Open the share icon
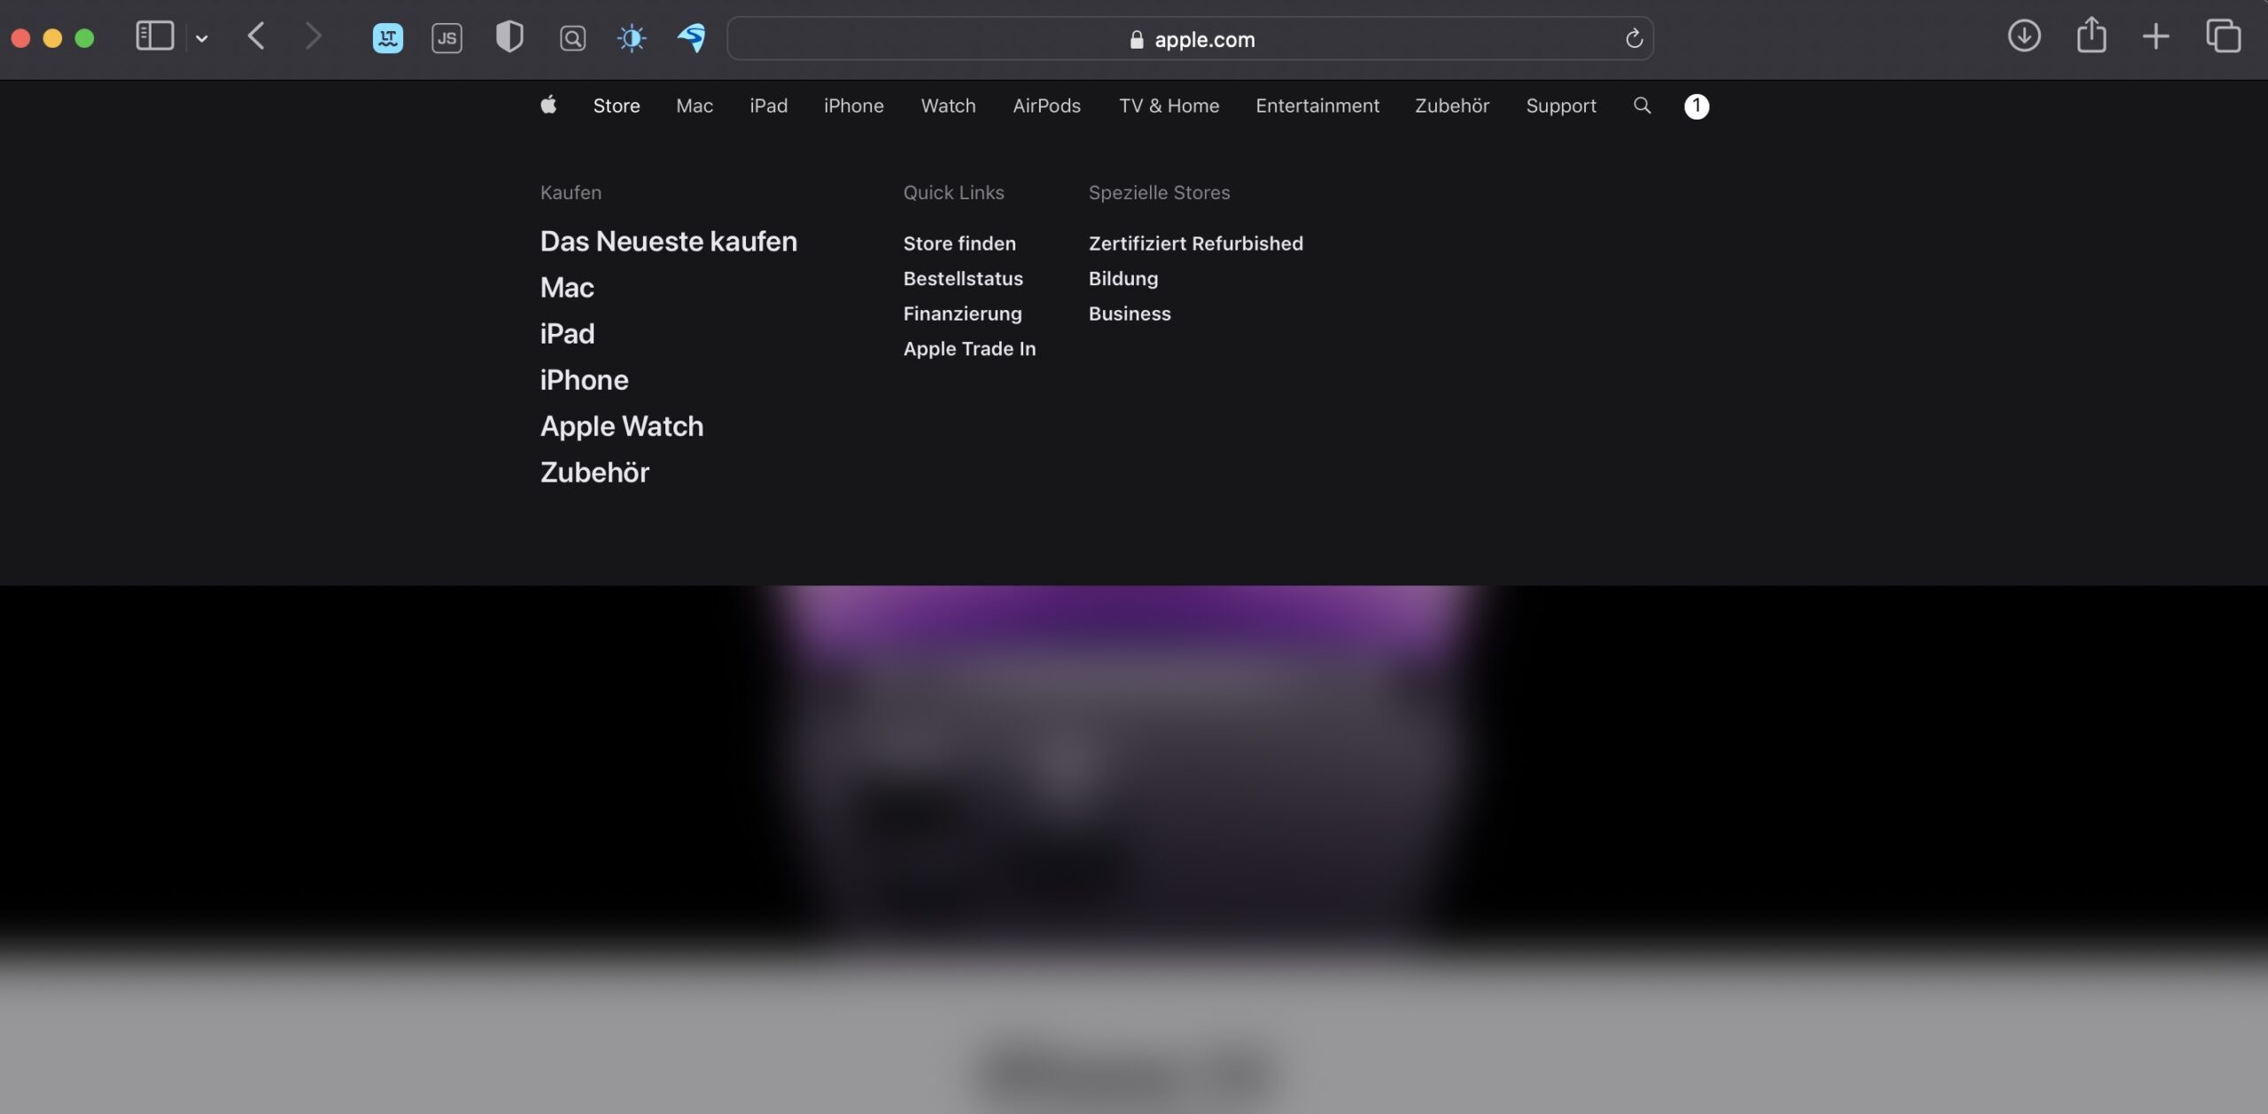This screenshot has width=2268, height=1114. click(x=2092, y=35)
